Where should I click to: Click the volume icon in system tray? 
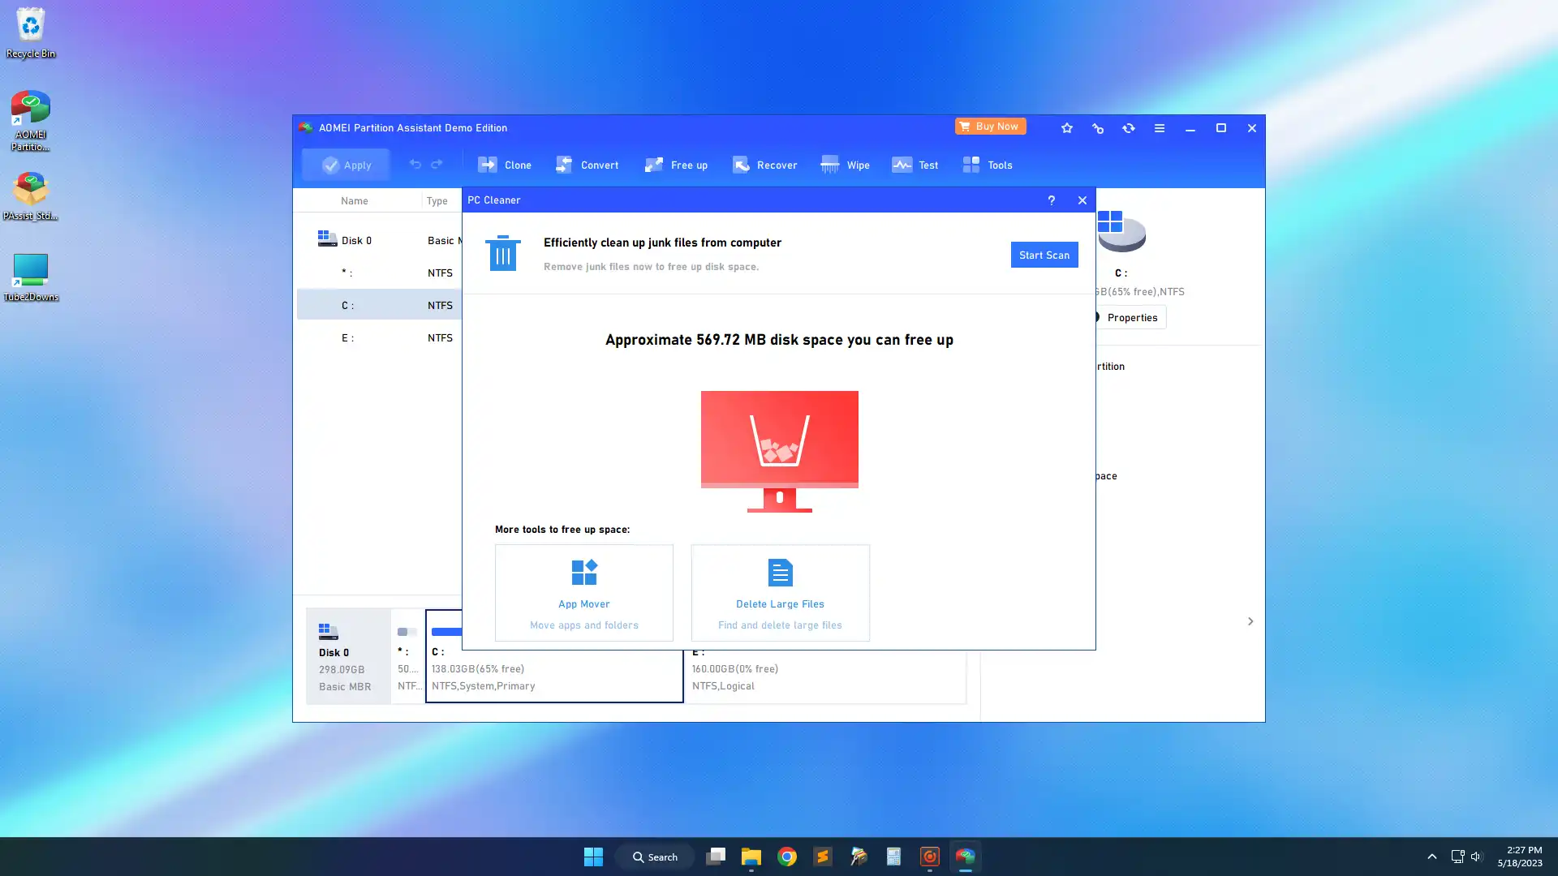tap(1476, 857)
